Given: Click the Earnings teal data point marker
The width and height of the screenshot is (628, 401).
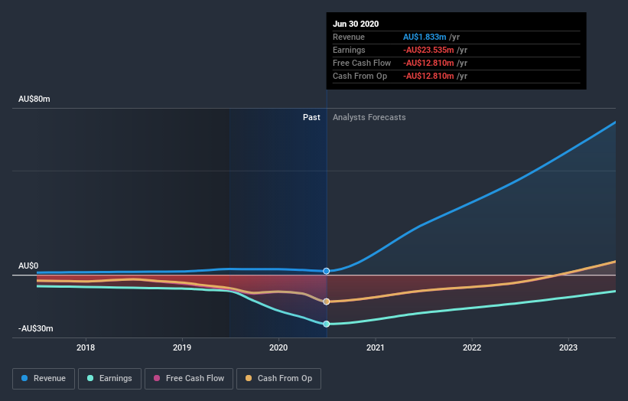Looking at the screenshot, I should click(x=327, y=324).
